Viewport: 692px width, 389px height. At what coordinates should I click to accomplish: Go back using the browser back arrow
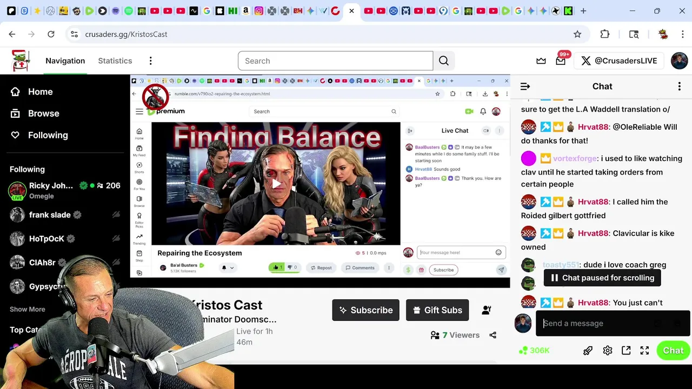point(12,34)
